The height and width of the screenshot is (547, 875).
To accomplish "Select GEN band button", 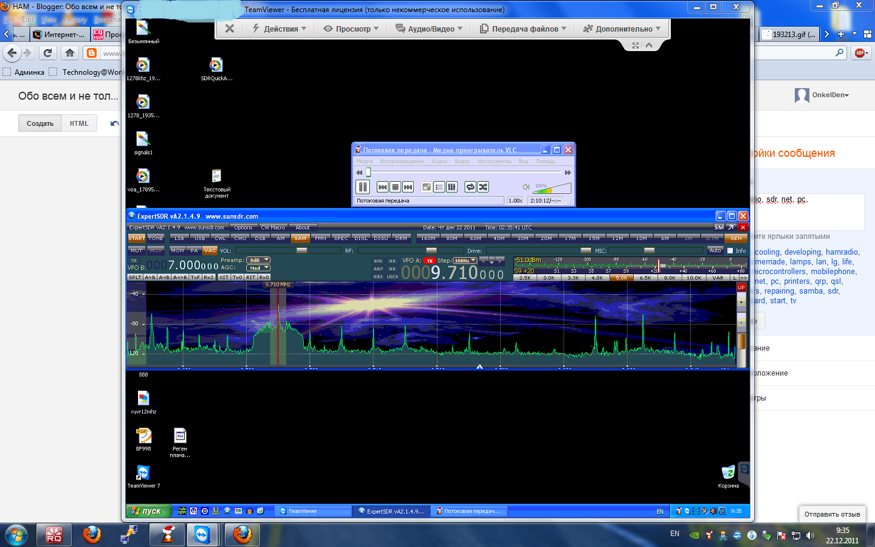I will pyautogui.click(x=736, y=238).
